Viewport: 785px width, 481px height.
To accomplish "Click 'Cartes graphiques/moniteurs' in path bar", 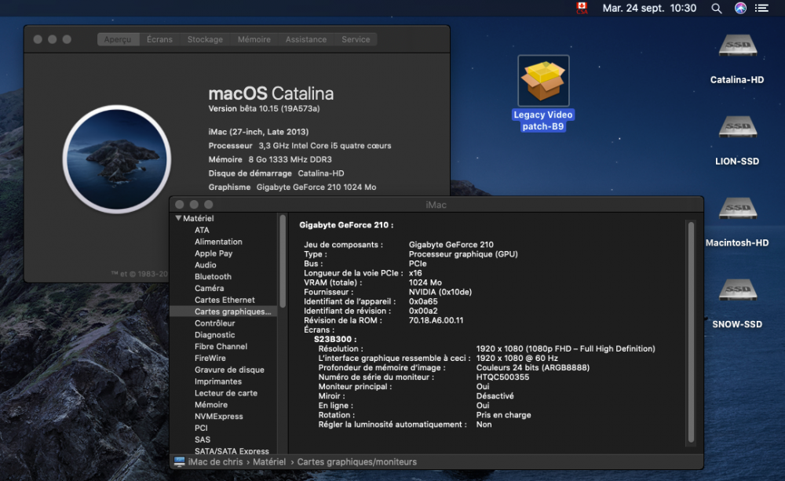I will tap(357, 462).
